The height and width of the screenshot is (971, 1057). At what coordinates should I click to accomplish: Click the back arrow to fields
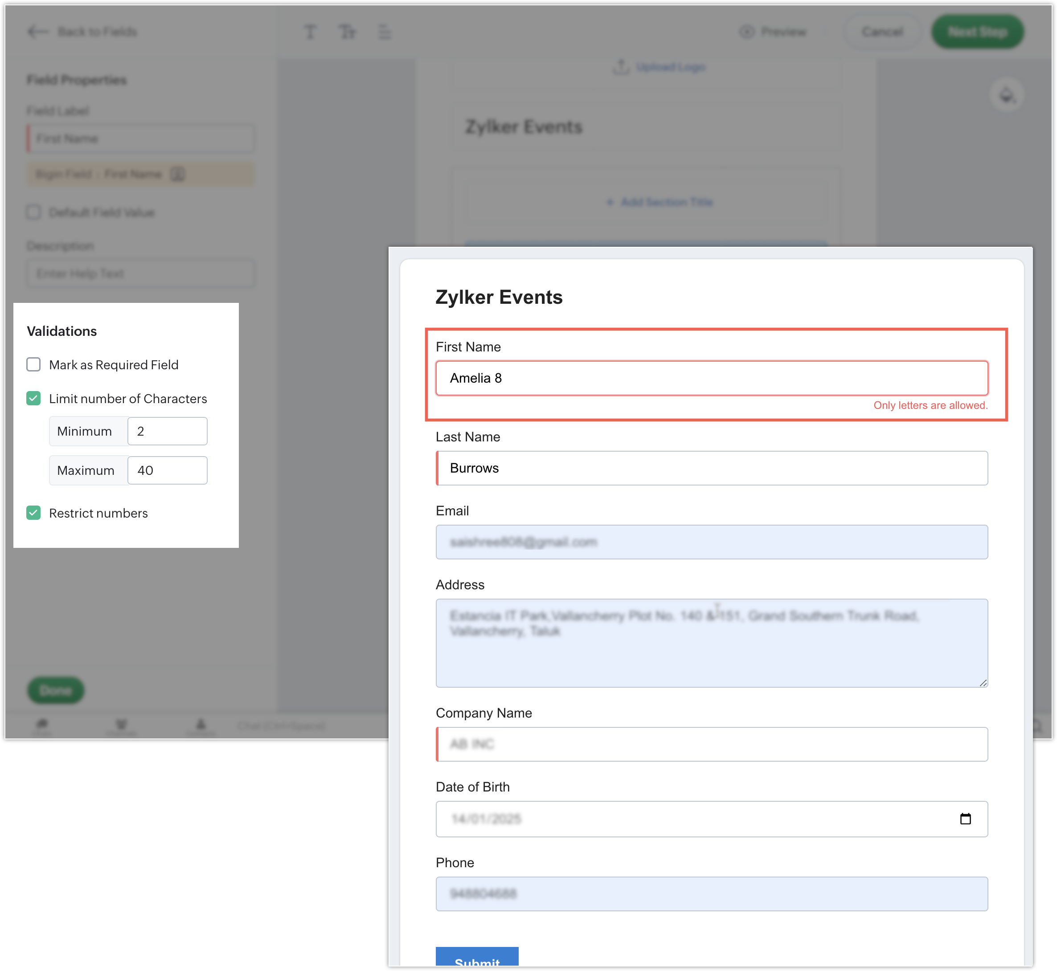click(x=37, y=32)
